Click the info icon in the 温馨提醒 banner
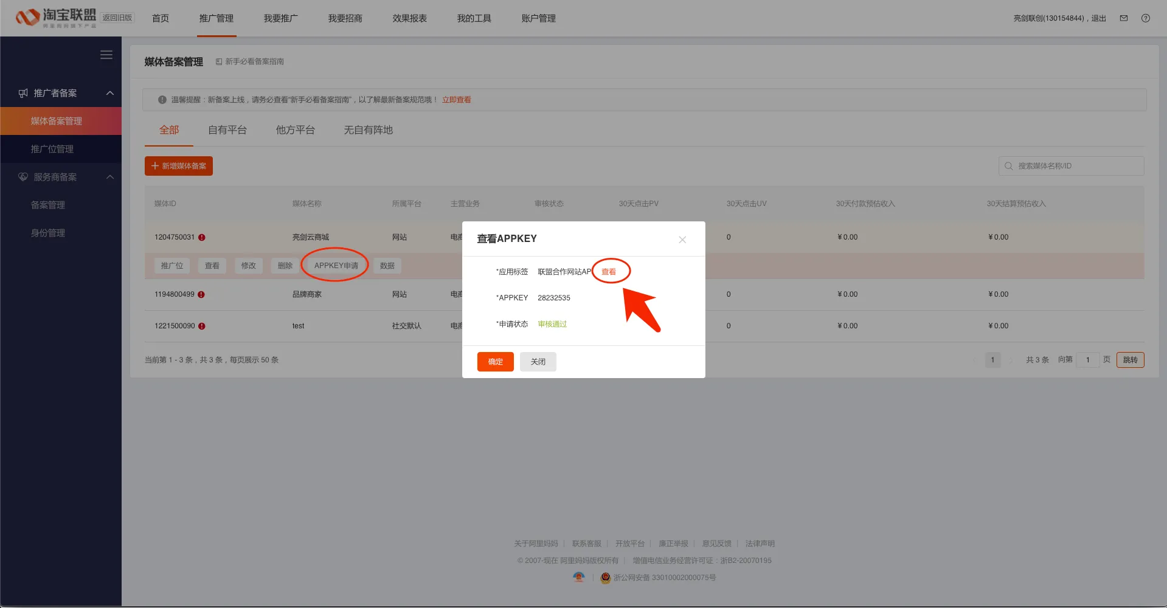The image size is (1167, 608). 162,100
